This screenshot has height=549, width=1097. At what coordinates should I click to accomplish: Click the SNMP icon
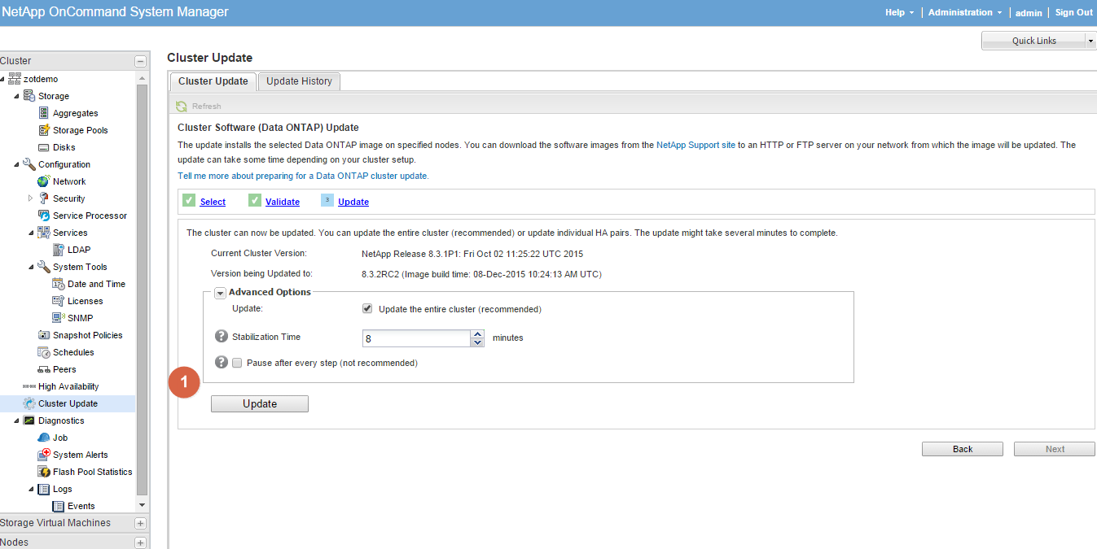(59, 318)
